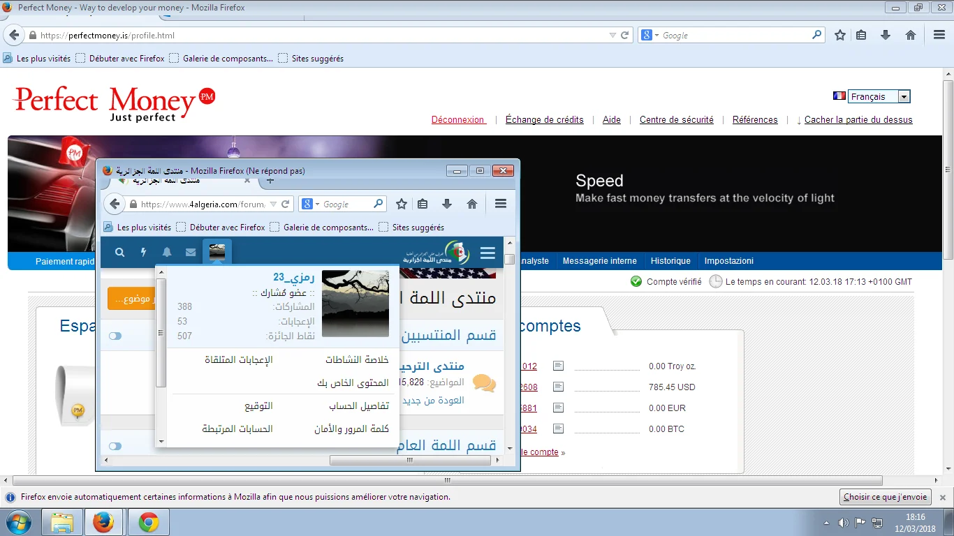Show hidden icons in the system tray
Image resolution: width=954 pixels, height=536 pixels.
click(x=828, y=522)
